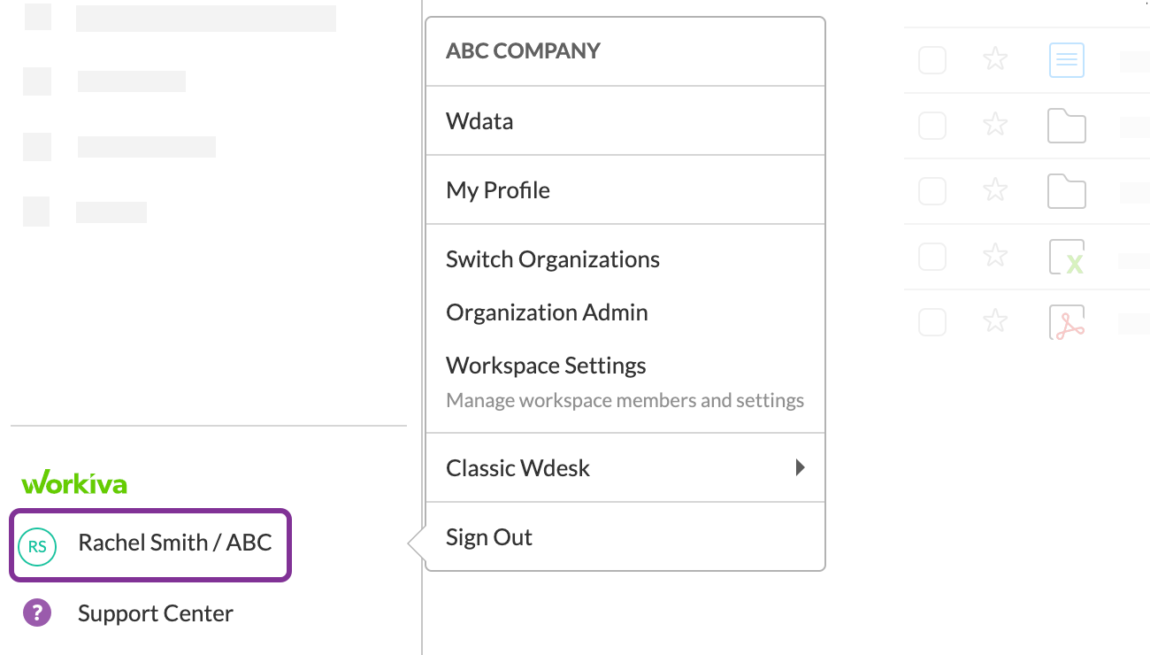Expand the Classic Wdesk submenu arrow

[x=800, y=467]
